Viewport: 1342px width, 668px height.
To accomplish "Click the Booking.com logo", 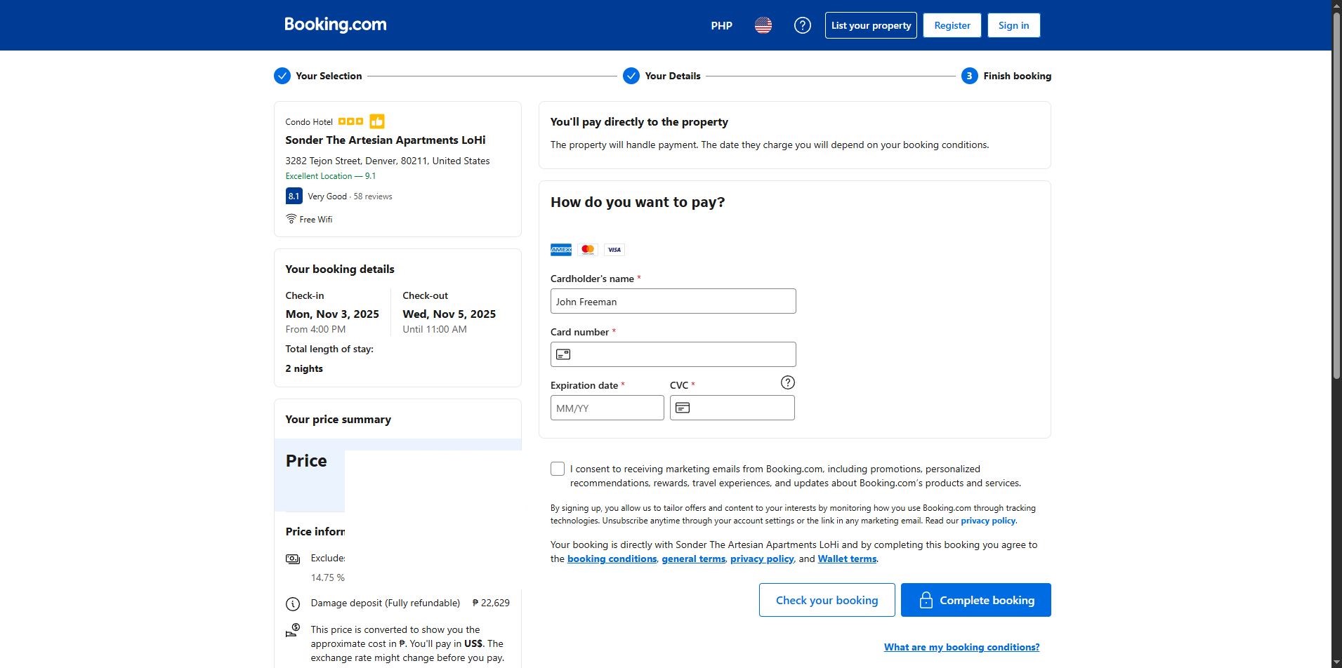I will point(335,25).
